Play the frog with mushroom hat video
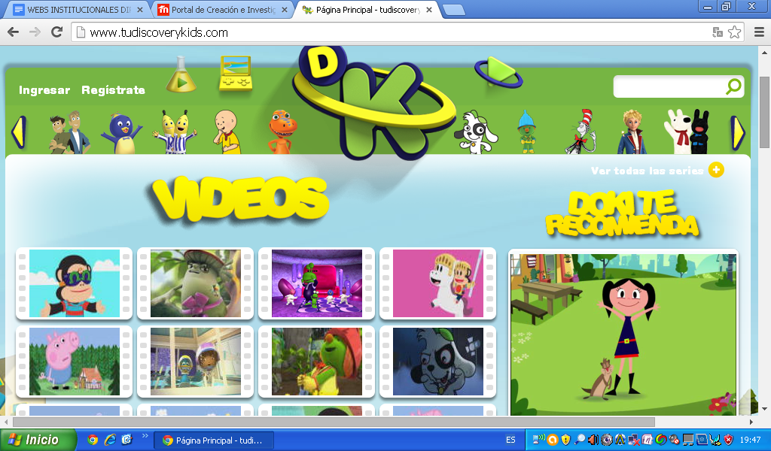This screenshot has height=451, width=771. [x=195, y=283]
